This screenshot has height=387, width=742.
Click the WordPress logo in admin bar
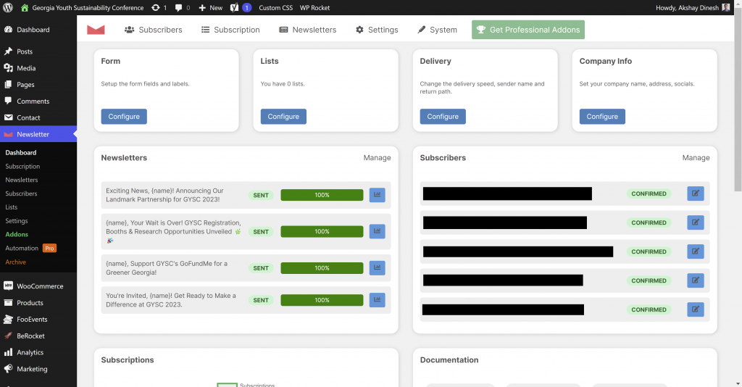tap(8, 7)
